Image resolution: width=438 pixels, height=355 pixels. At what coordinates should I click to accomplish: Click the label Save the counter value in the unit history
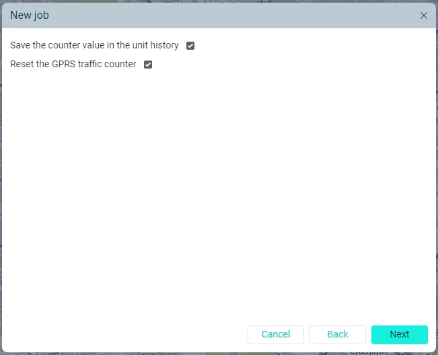[x=94, y=45]
